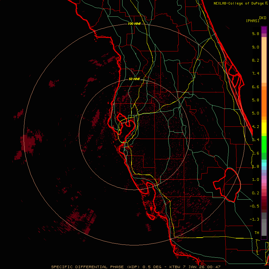The width and height of the screenshot is (269, 269).
Task: Click the DKD unit label at the top right
Action: [263, 18]
